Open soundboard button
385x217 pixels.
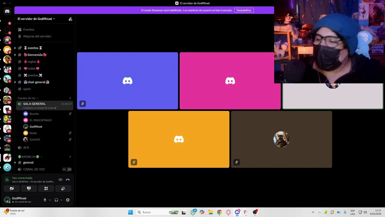click(63, 188)
